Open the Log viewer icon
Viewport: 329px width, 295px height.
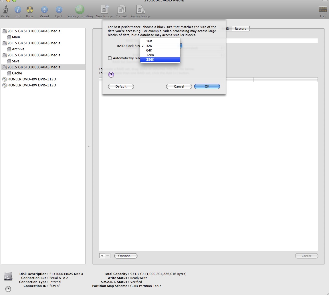pos(323,10)
